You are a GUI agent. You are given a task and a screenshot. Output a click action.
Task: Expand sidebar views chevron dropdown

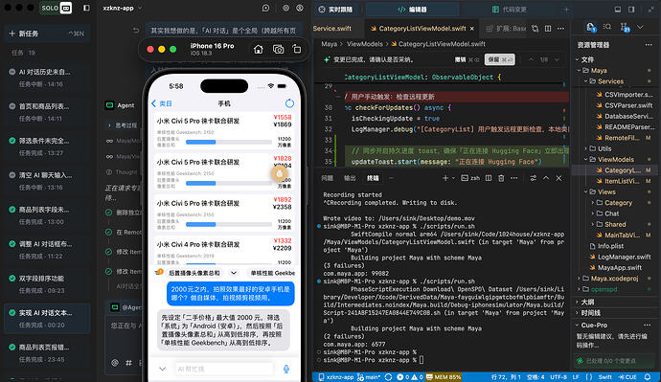[x=640, y=27]
